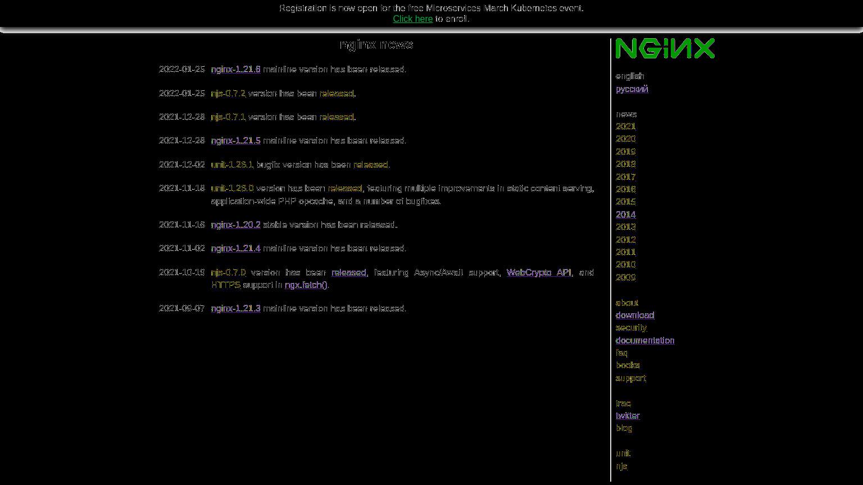Screen dimensions: 863x485
Task: Open the 2010 news archive
Action: pyautogui.click(x=626, y=265)
